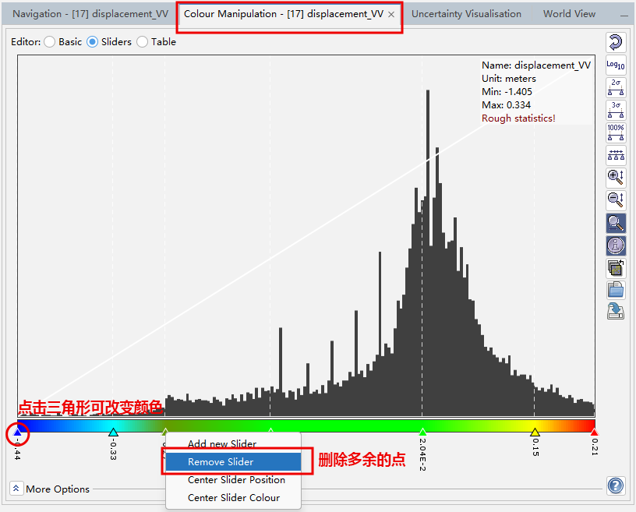The image size is (636, 512).
Task: Click the colour gradient bar
Action: tap(306, 425)
